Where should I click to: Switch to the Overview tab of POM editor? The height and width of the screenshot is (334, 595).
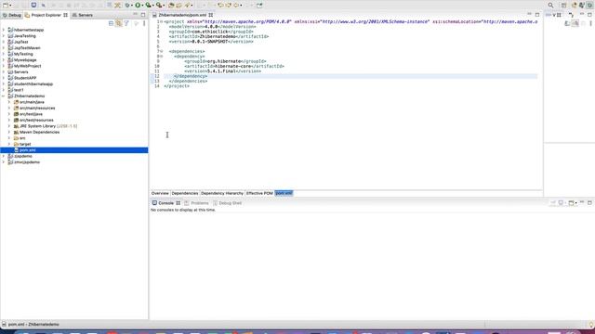click(x=160, y=193)
